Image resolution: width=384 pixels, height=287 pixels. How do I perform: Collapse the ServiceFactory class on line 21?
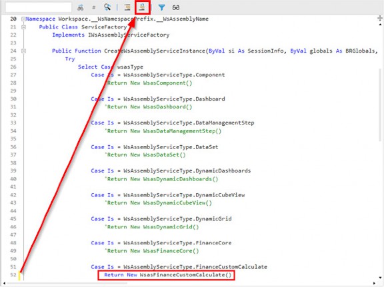[23, 27]
